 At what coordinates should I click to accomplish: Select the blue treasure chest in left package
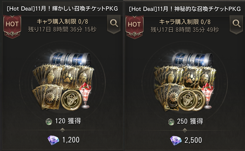click(70, 59)
